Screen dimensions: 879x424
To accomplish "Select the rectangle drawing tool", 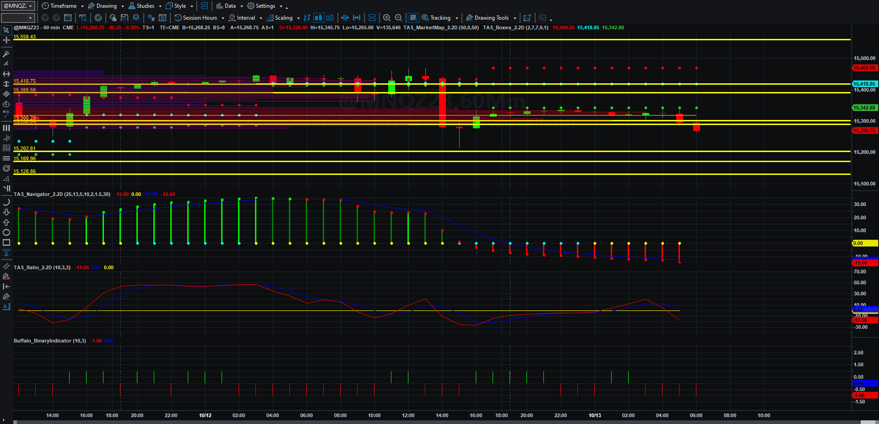I will [x=6, y=243].
